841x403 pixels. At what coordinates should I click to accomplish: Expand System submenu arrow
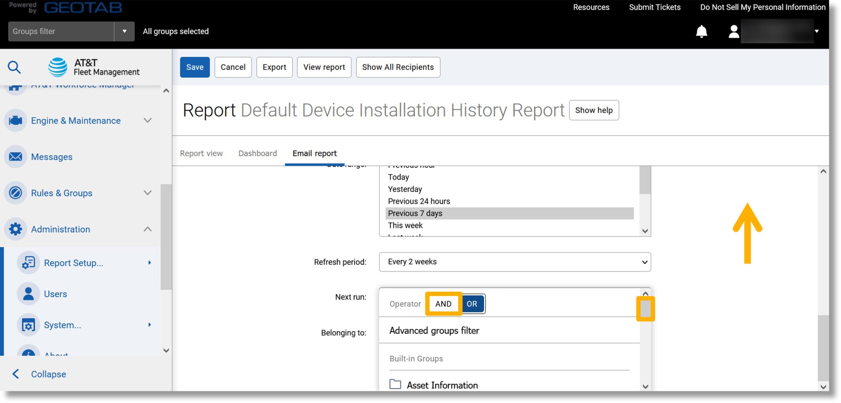point(149,325)
